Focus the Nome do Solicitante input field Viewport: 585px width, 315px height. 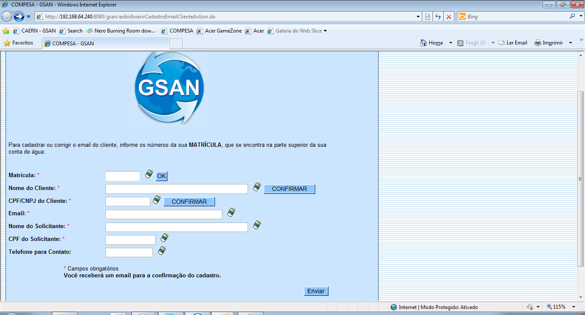click(x=176, y=227)
